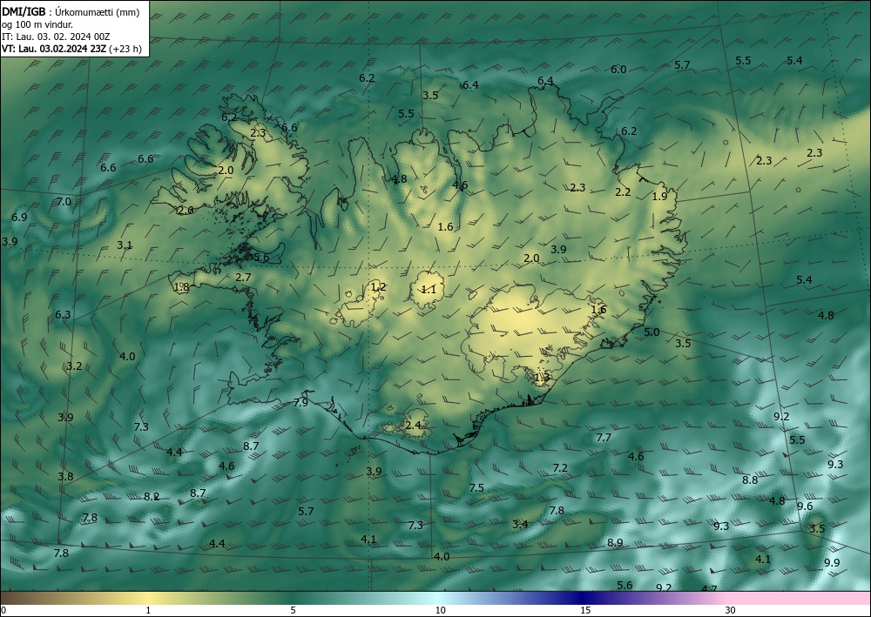This screenshot has height=617, width=871.
Task: Click the 9.9 map value
Action: coord(832,563)
